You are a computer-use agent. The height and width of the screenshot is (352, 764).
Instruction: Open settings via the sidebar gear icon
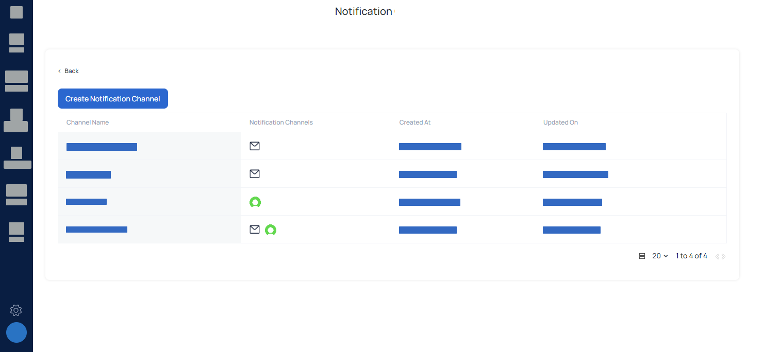pos(16,310)
